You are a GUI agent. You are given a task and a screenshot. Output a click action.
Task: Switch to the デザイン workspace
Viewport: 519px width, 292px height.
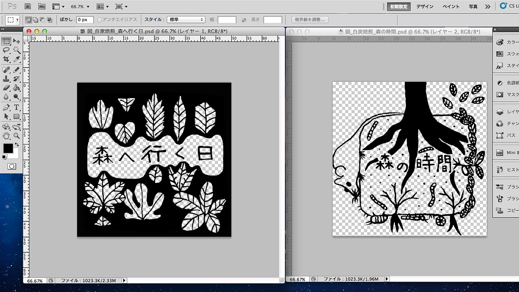[425, 6]
